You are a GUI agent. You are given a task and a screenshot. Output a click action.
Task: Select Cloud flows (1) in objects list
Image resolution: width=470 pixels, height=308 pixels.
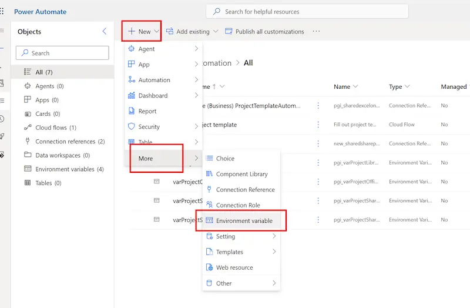pos(62,128)
